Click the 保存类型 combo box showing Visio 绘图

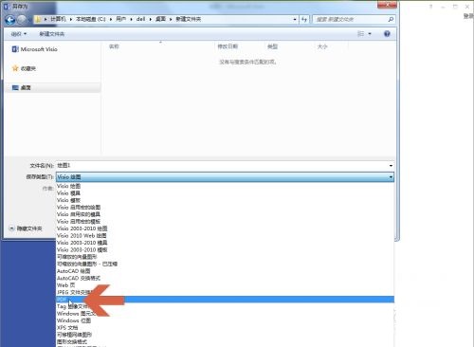tap(225, 177)
